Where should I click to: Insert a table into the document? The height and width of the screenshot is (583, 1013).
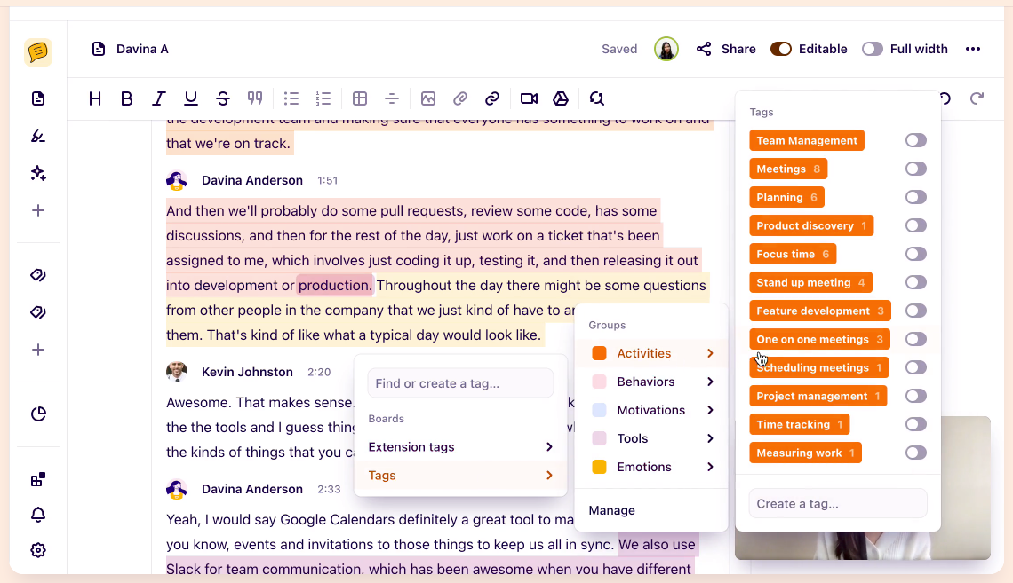362,98
